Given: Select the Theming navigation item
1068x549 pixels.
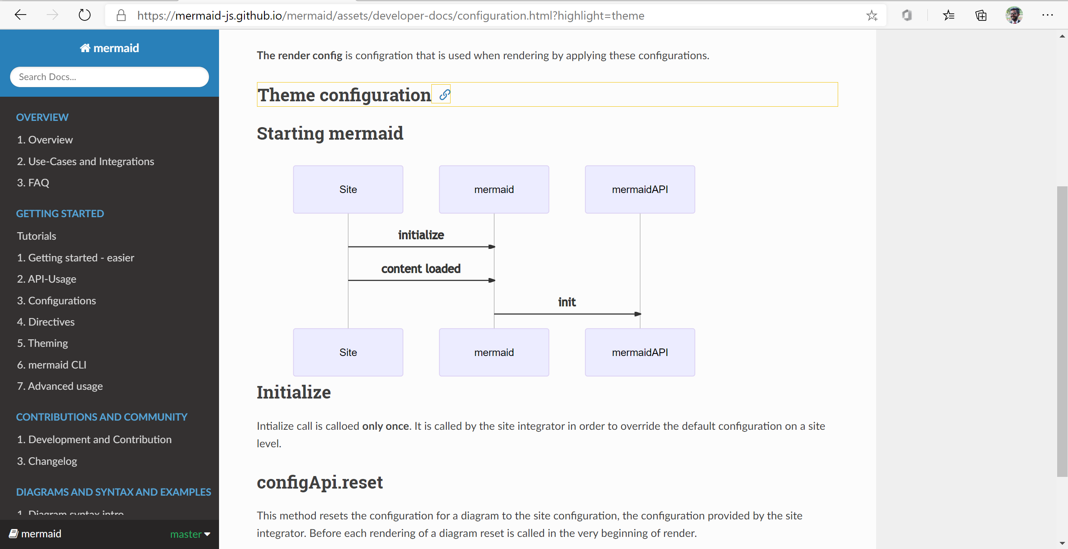Looking at the screenshot, I should [x=42, y=343].
